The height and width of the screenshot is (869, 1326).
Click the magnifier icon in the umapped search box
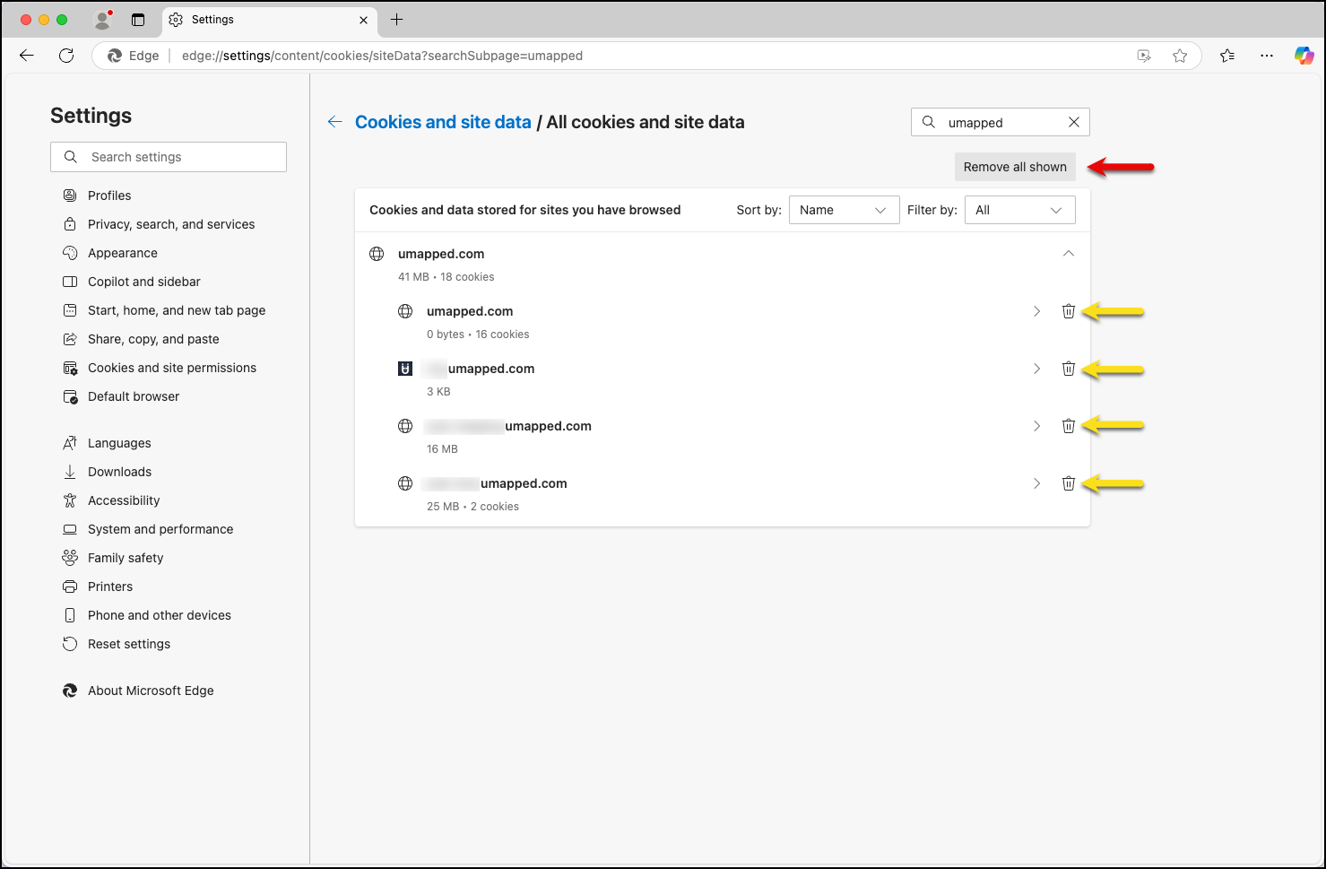[929, 122]
